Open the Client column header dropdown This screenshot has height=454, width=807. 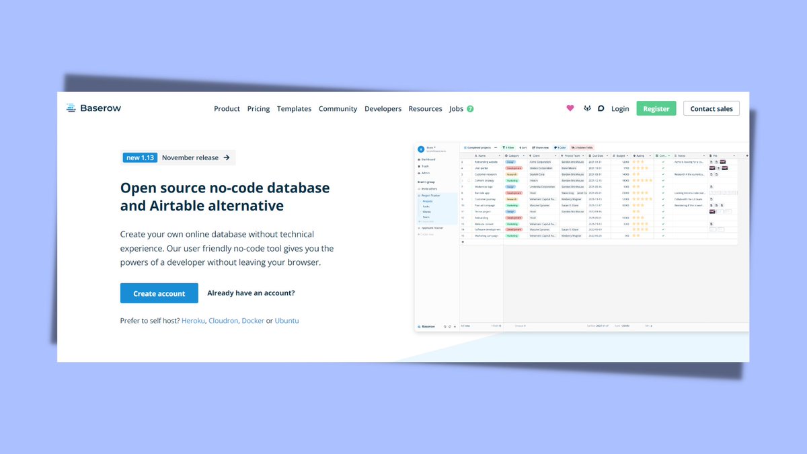555,155
